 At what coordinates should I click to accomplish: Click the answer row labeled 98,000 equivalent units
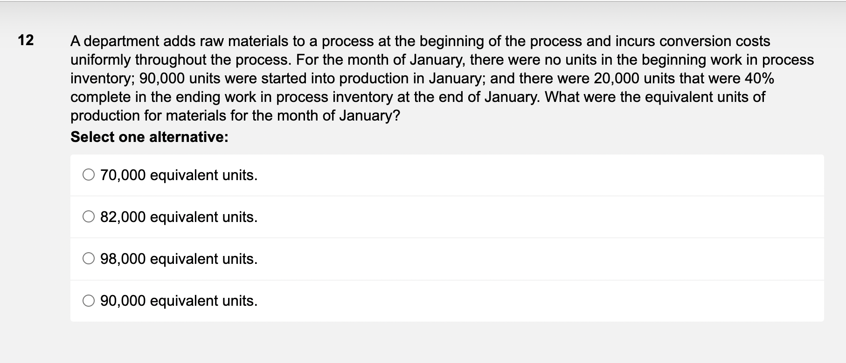coord(326,259)
